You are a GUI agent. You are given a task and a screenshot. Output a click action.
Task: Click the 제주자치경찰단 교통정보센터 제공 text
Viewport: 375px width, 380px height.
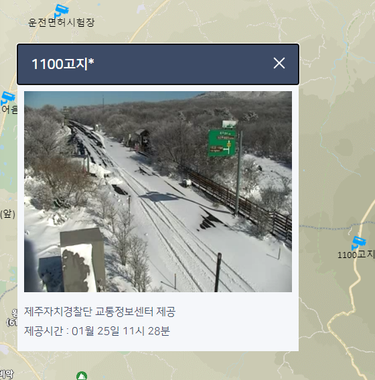pyautogui.click(x=100, y=312)
